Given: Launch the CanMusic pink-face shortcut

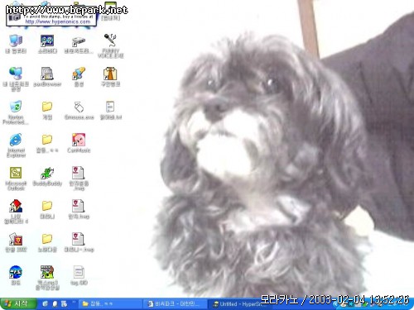Looking at the screenshot, I should click(x=79, y=143).
